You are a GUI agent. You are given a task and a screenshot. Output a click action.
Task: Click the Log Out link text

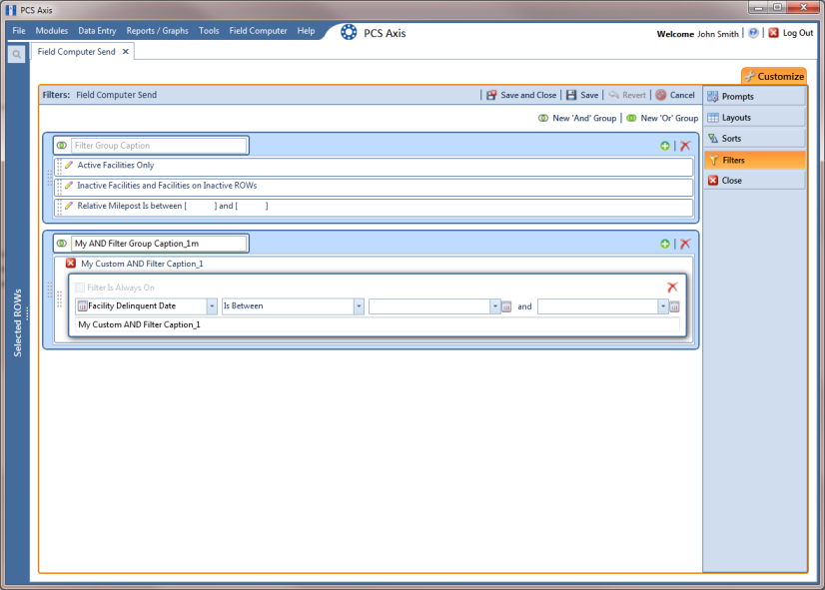click(x=798, y=33)
